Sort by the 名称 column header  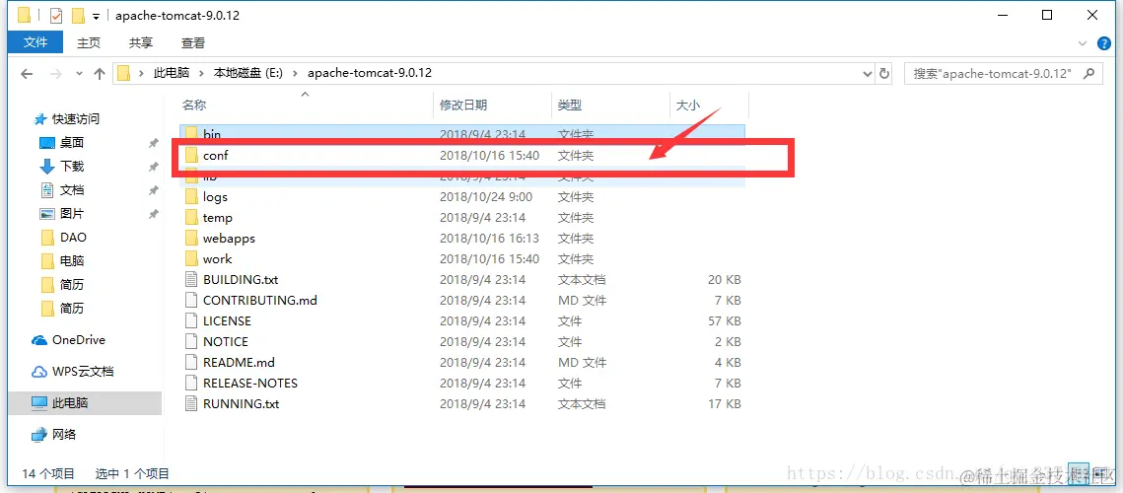194,106
